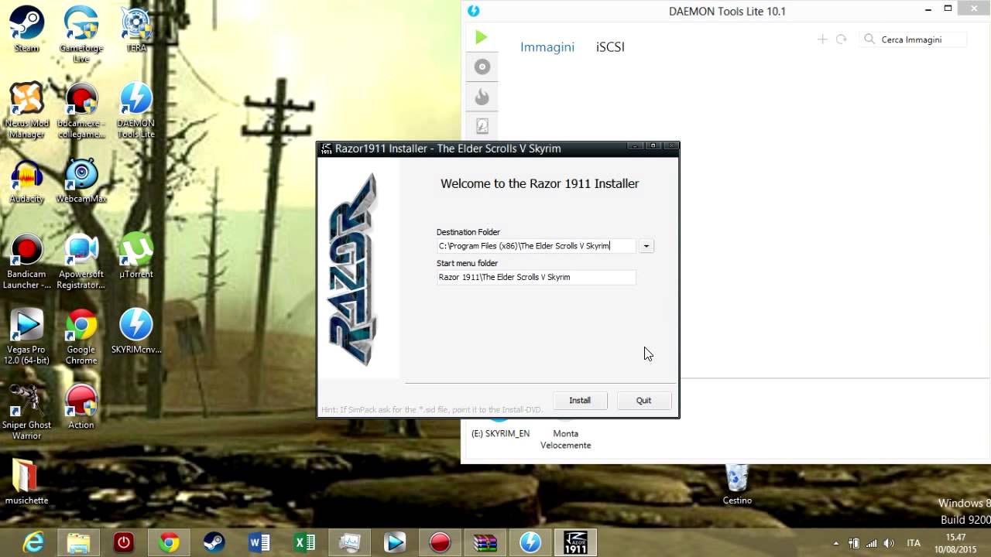Open Vegas Pro 12.0 desktop icon
This screenshot has width=991, height=557.
pyautogui.click(x=26, y=337)
